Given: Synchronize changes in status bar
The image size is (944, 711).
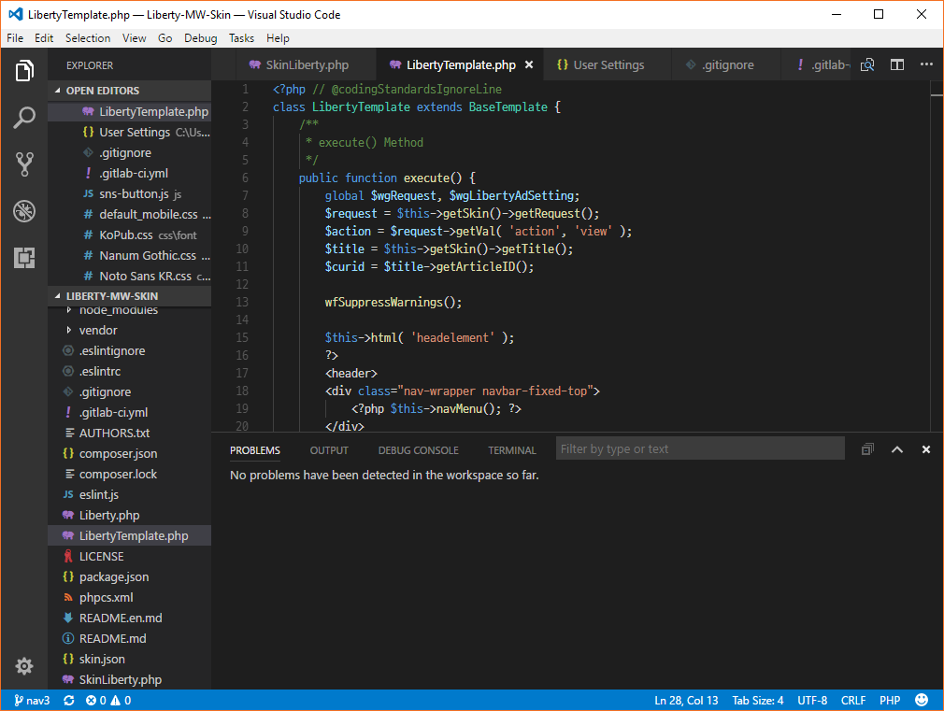Looking at the screenshot, I should pos(69,700).
